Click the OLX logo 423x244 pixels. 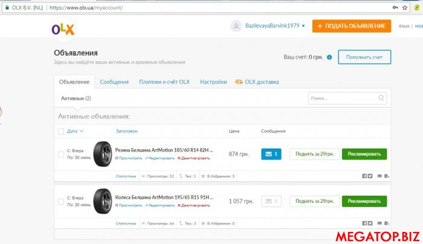[63, 30]
